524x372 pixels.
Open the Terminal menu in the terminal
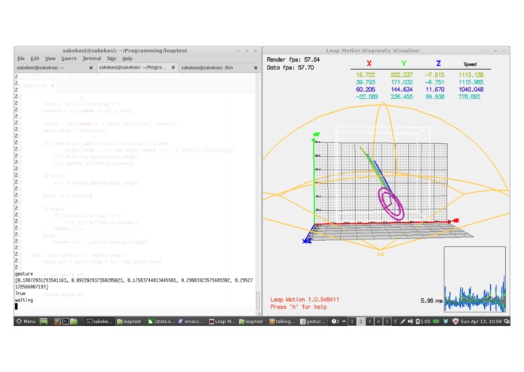(x=91, y=59)
